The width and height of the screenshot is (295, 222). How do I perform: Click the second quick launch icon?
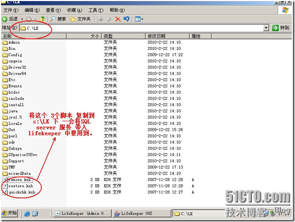35,214
